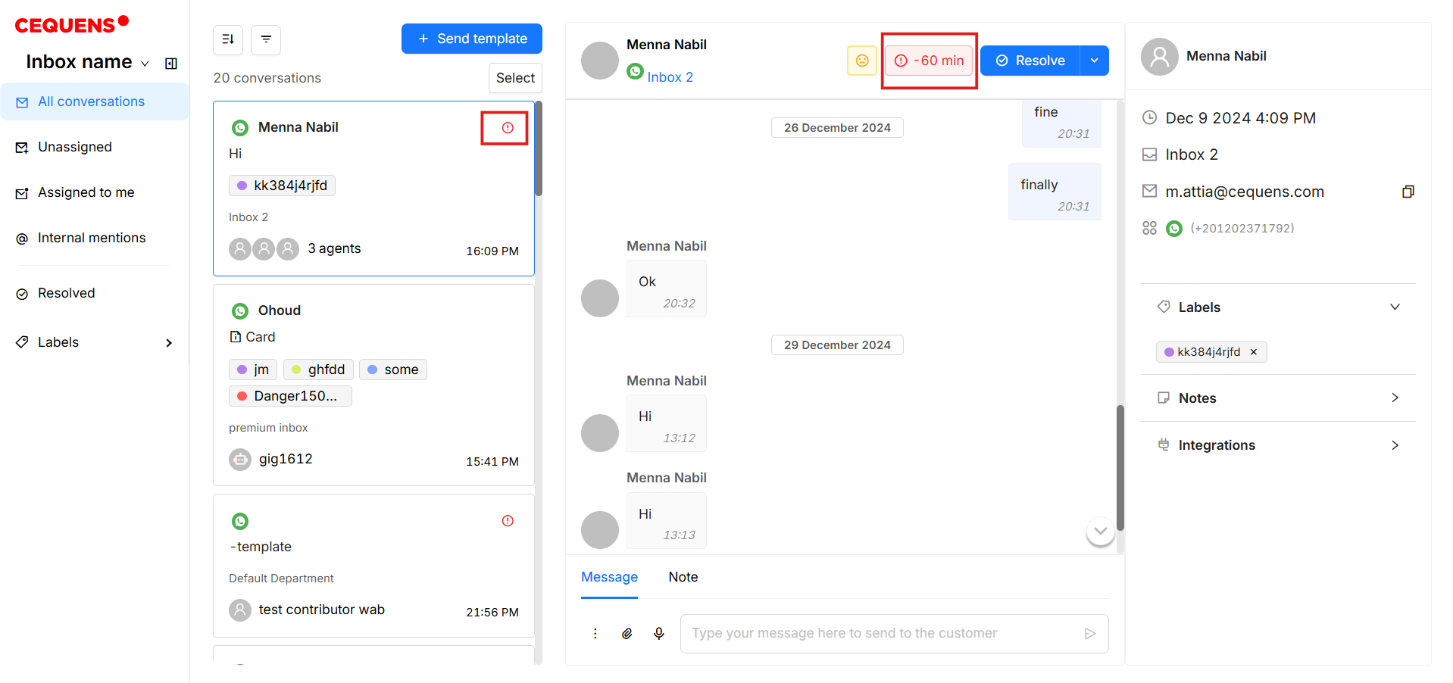Image resolution: width=1453 pixels, height=683 pixels.
Task: Click the attachment paperclip icon
Action: (627, 634)
